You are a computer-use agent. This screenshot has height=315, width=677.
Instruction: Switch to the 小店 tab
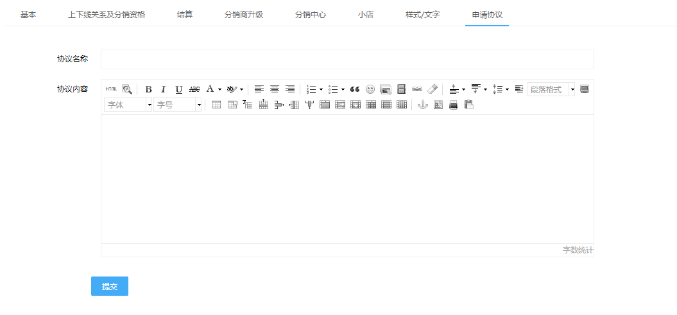click(x=366, y=15)
